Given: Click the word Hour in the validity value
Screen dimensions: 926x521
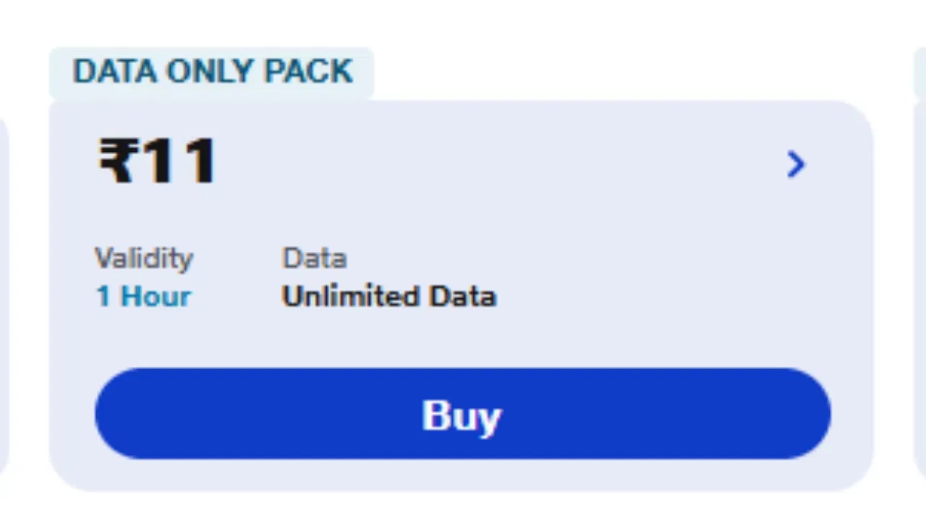Looking at the screenshot, I should [156, 296].
